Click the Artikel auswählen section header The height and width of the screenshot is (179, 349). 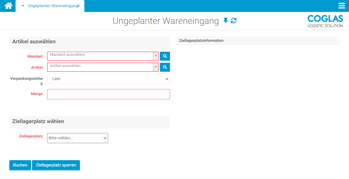pos(89,42)
